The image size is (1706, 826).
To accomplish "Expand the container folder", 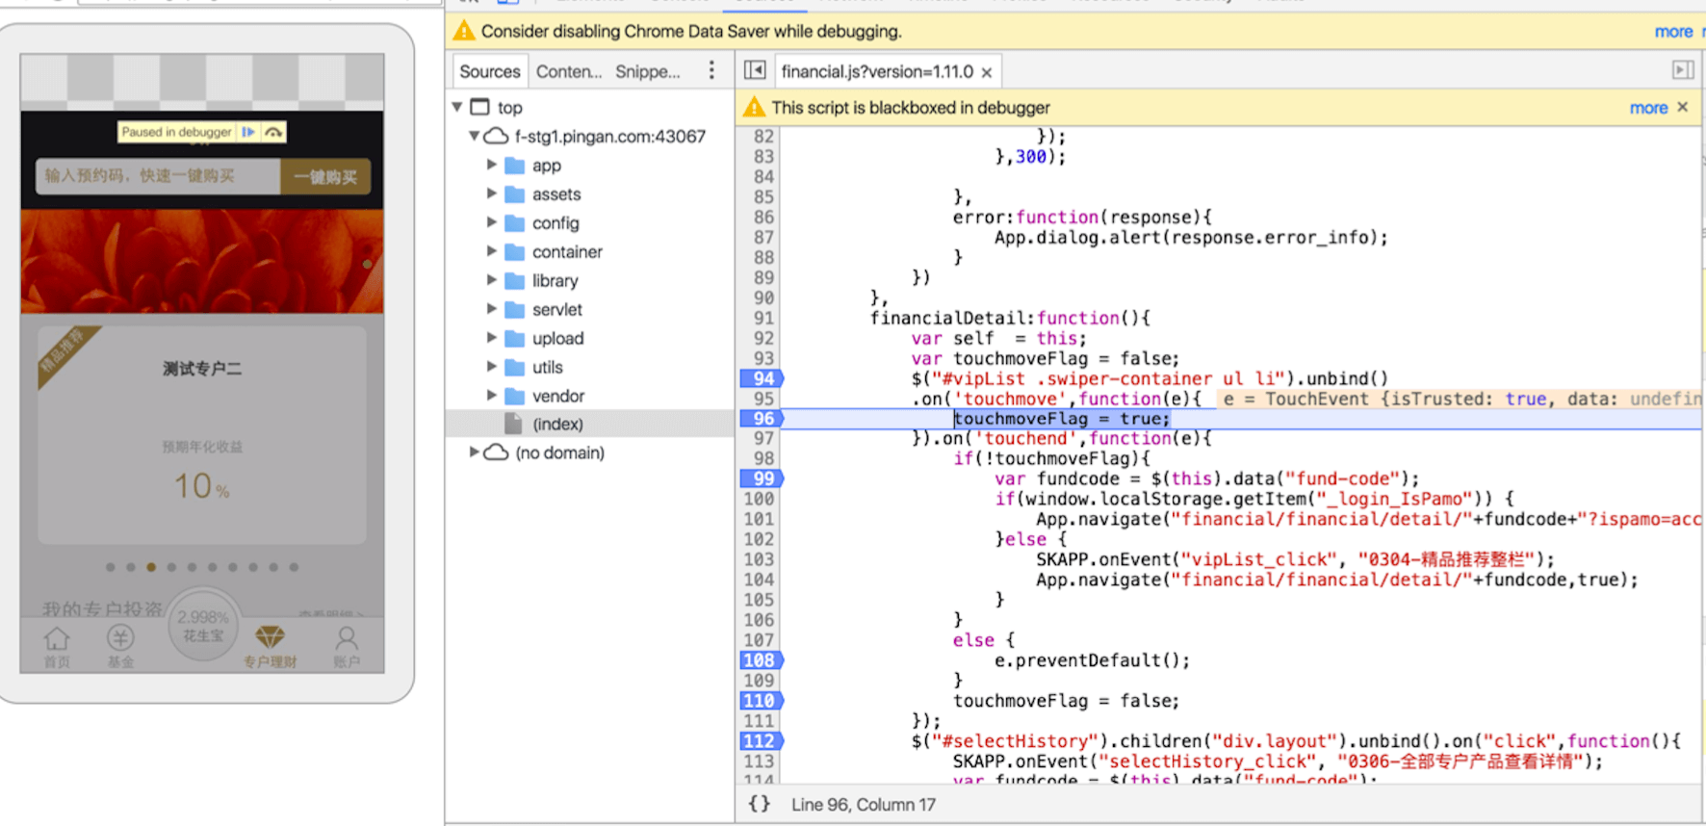I will pyautogui.click(x=491, y=251).
